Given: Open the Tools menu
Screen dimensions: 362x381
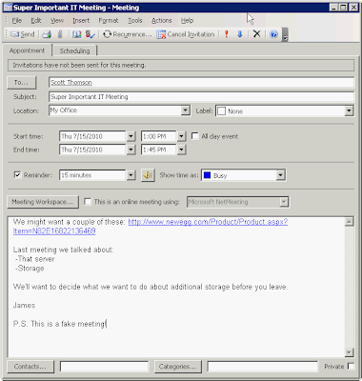Looking at the screenshot, I should [x=135, y=21].
